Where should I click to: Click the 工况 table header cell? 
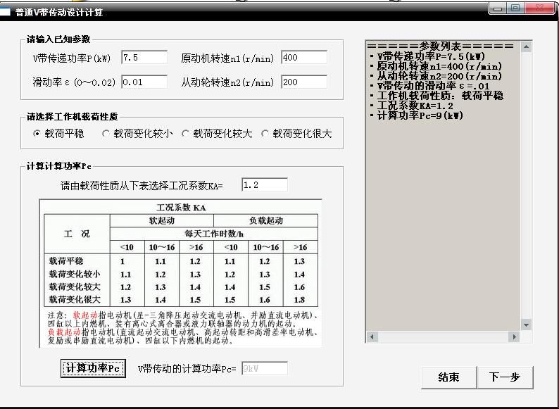(77, 234)
